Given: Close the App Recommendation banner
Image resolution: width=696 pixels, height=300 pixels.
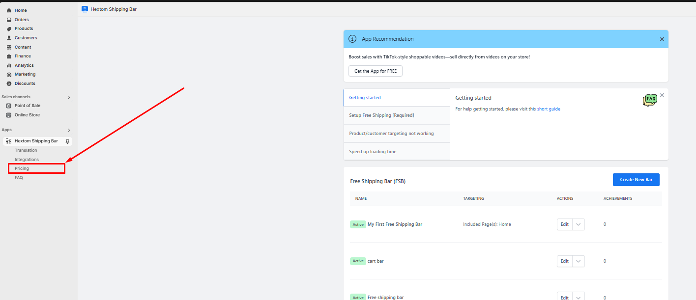Looking at the screenshot, I should tap(662, 39).
